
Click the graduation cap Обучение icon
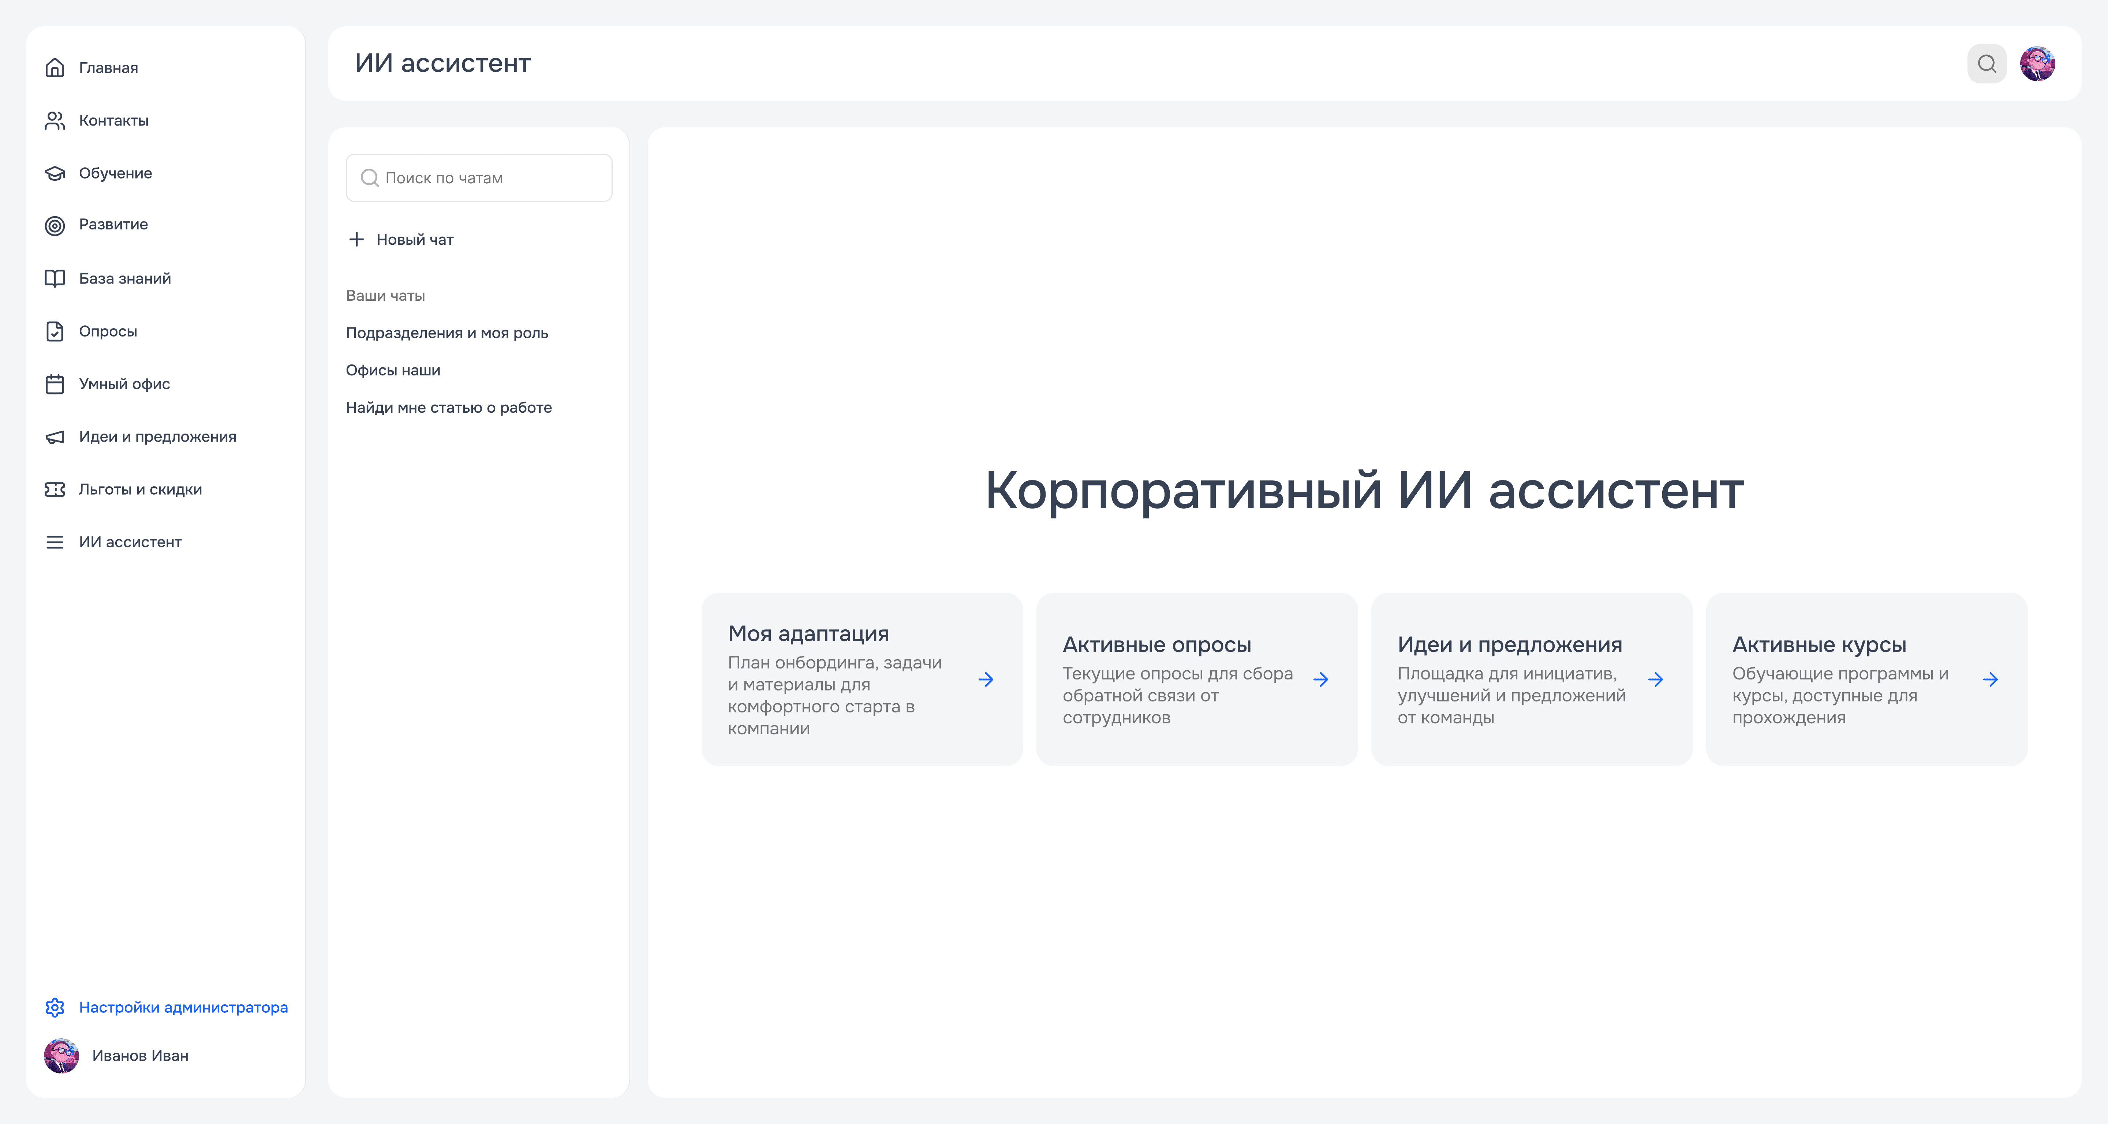[55, 173]
